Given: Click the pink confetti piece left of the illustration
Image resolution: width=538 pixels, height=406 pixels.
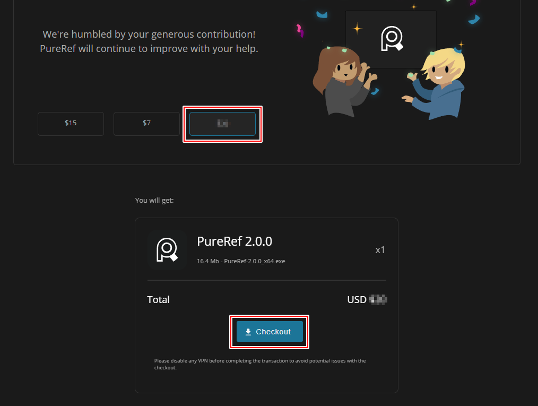Looking at the screenshot, I should [x=300, y=30].
